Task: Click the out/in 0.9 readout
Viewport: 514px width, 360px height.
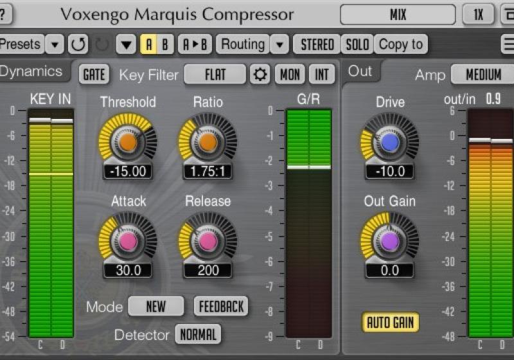Action: click(472, 99)
